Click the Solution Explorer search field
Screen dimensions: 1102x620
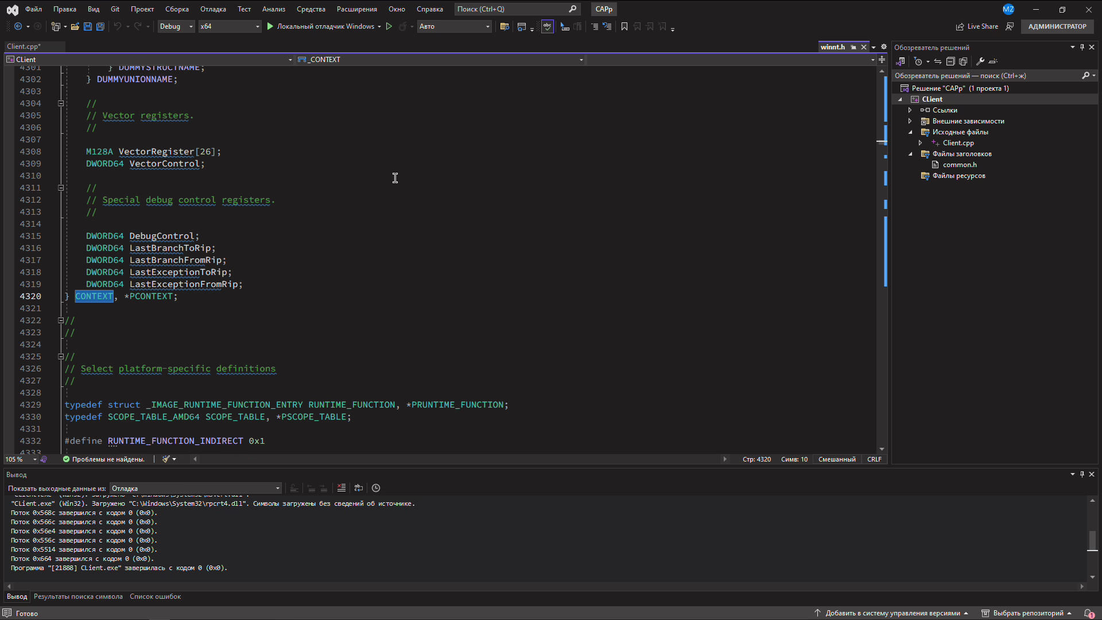986,76
